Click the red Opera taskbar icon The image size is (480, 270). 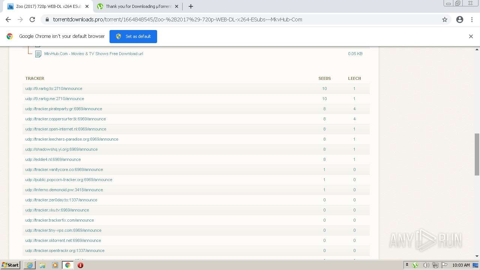pyautogui.click(x=80, y=265)
